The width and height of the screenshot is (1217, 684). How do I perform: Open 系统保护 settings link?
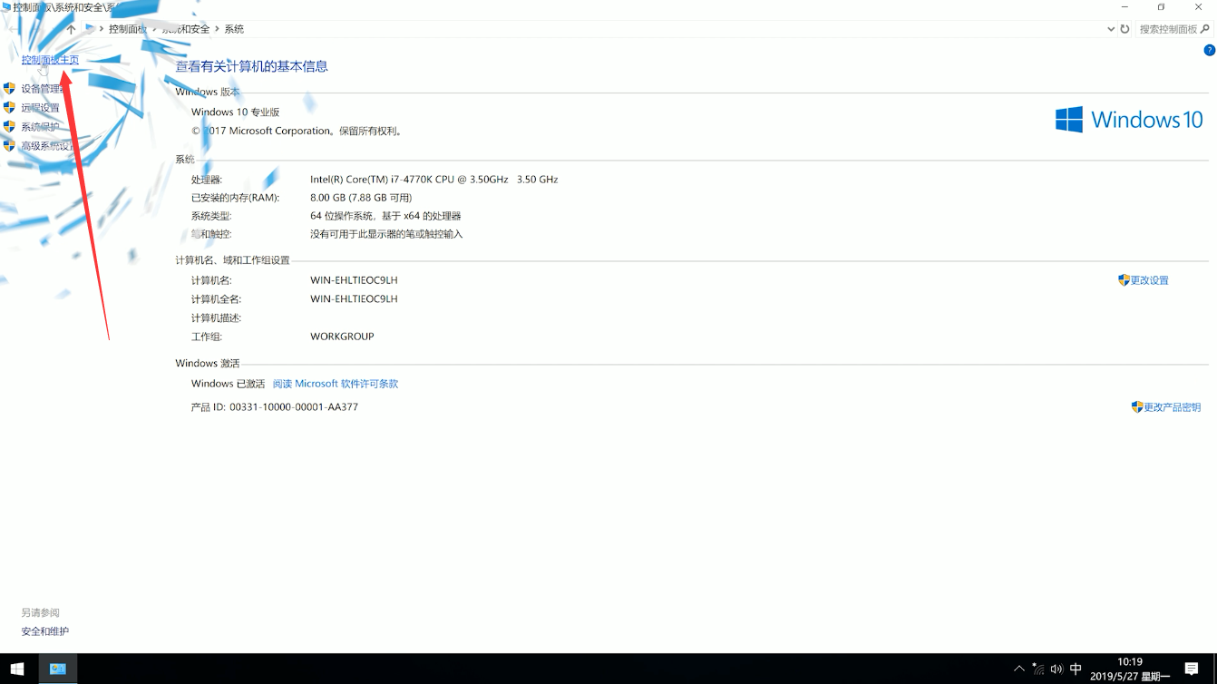coord(40,127)
